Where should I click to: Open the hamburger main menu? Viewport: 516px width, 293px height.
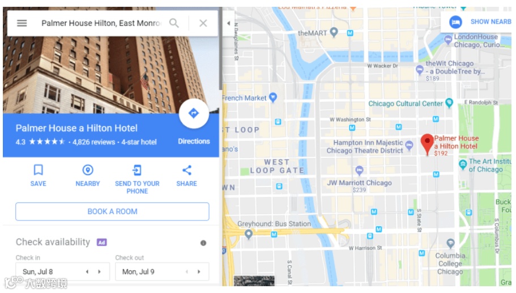[x=22, y=23]
